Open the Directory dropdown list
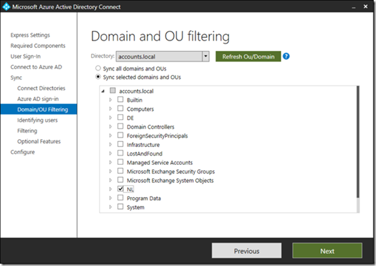The width and height of the screenshot is (376, 266). click(x=206, y=57)
